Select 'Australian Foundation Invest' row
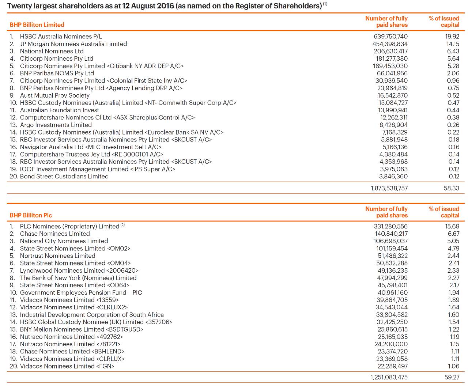 (x=60, y=110)
